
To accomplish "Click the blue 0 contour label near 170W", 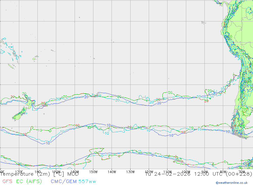I will 50,166.
